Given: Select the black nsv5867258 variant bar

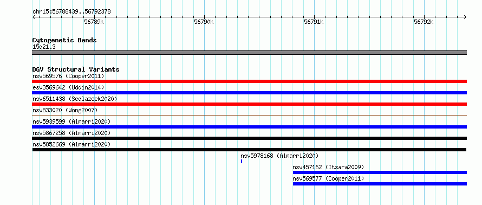Looking at the screenshot, I should click(x=249, y=138).
